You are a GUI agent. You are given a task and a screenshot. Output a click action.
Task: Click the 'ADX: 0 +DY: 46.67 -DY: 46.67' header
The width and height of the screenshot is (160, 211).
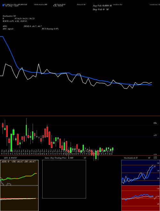[18, 162]
